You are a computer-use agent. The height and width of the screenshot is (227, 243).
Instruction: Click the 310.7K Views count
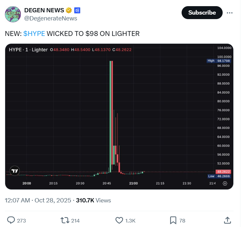pos(93,200)
